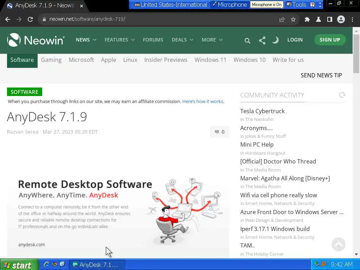
Task: Select the Windows 10 tab
Action: coord(250,60)
